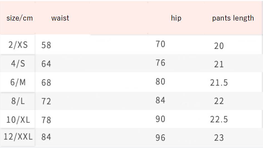
Task: Select the 2/XS size row label
Action: [18, 45]
